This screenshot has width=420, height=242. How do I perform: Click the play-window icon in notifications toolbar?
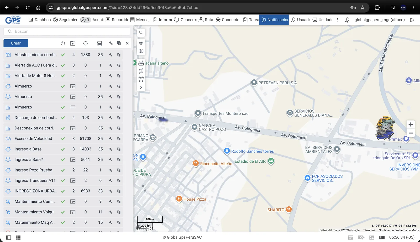coord(73,43)
